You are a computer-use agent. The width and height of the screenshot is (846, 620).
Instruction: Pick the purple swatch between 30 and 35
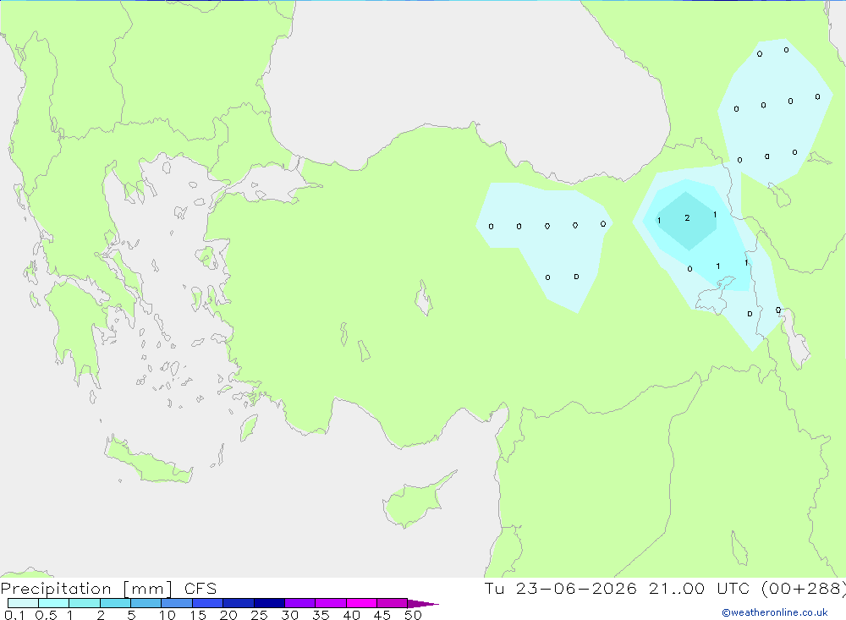point(299,603)
